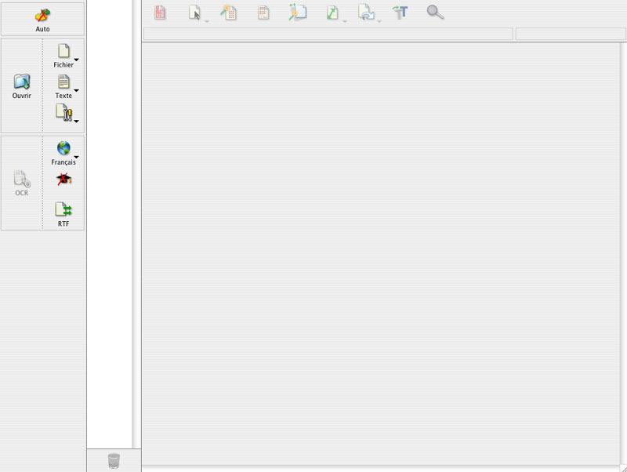Click the page tools wrench icon

(64, 112)
